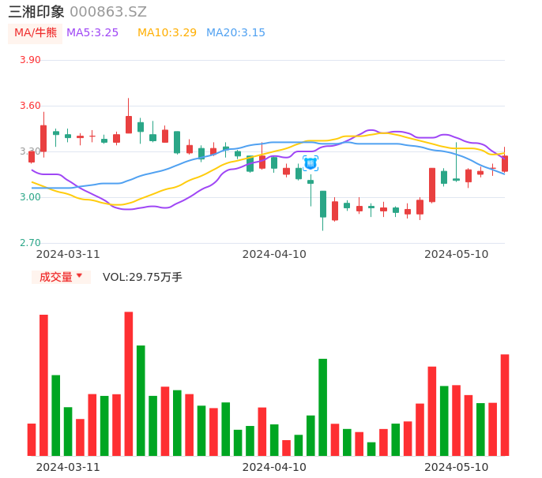The height and width of the screenshot is (478, 542).
Task: Click the 2024-03-11 date below the volume chart
Action: tap(68, 467)
